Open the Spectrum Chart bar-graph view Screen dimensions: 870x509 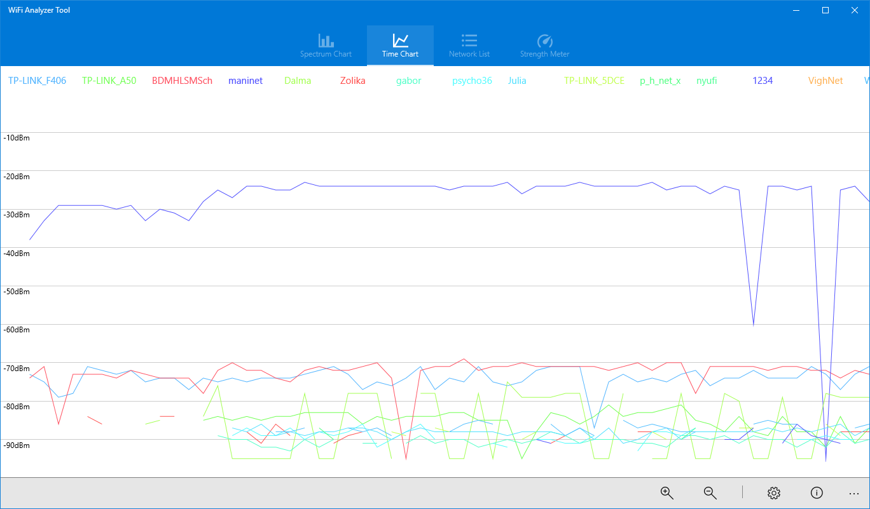(326, 44)
